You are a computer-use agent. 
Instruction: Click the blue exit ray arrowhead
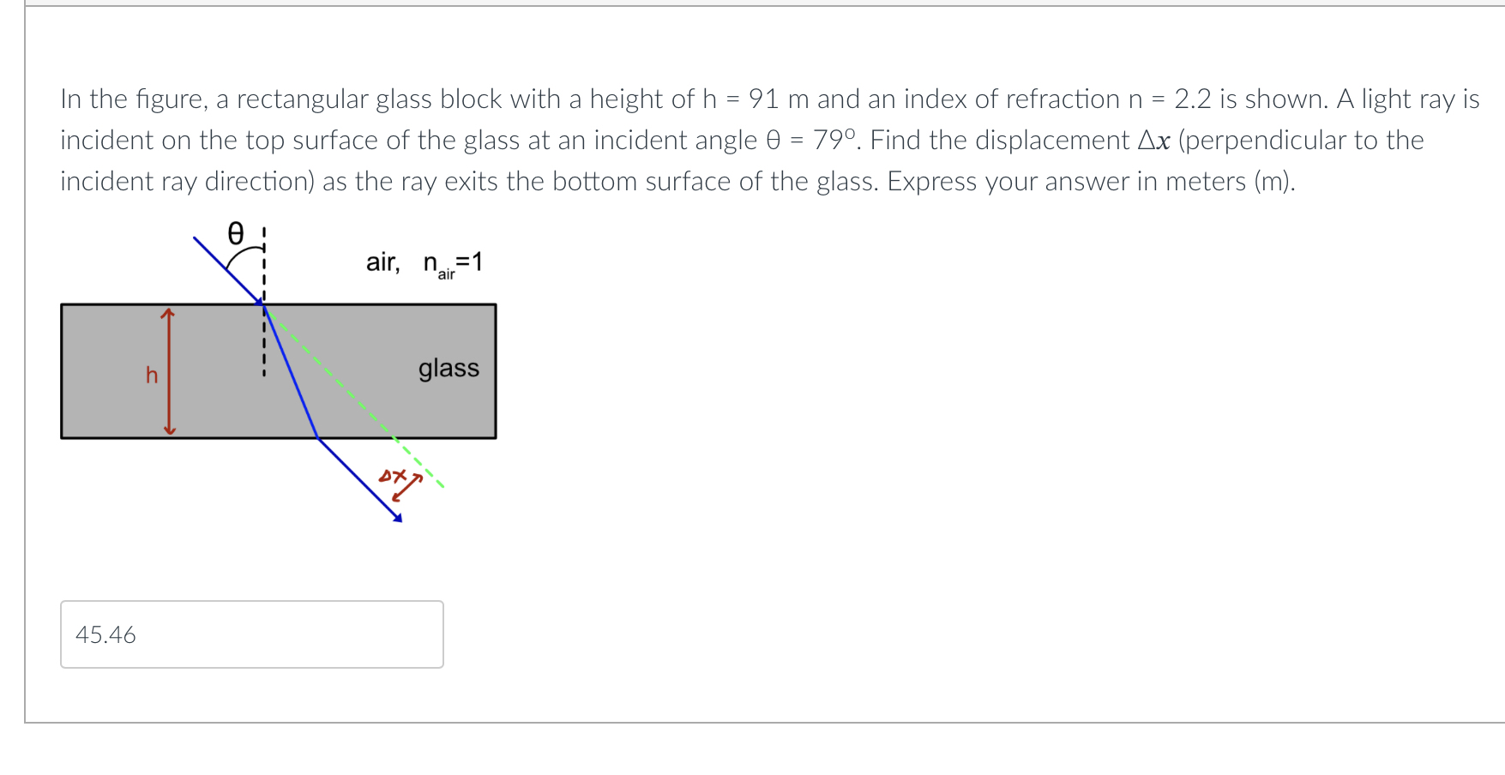397,516
